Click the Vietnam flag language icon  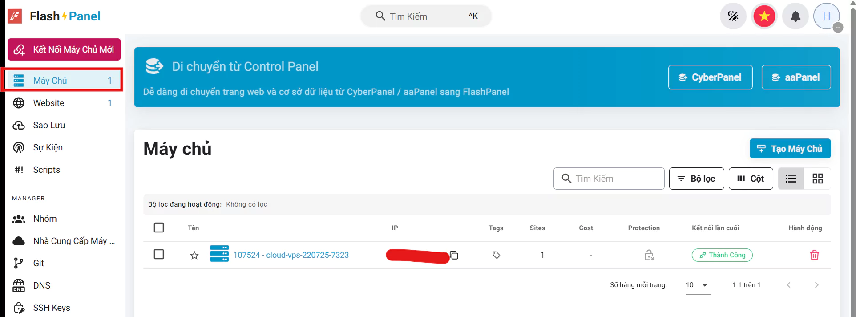(x=764, y=16)
